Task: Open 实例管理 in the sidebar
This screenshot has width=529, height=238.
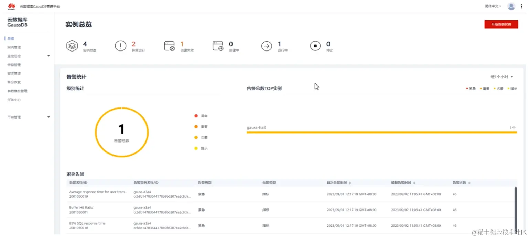Action: pyautogui.click(x=14, y=47)
